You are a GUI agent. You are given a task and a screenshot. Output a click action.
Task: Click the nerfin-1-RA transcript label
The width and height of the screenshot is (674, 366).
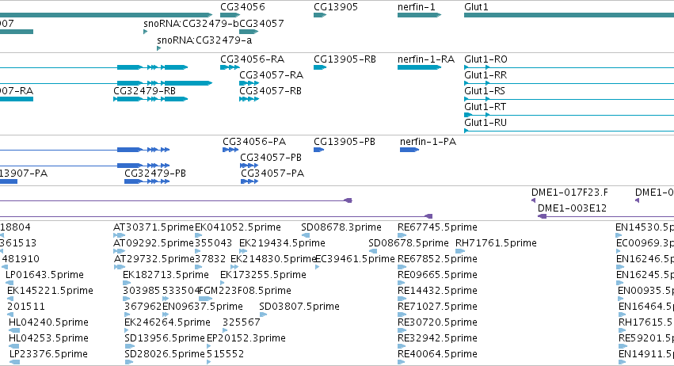(425, 59)
